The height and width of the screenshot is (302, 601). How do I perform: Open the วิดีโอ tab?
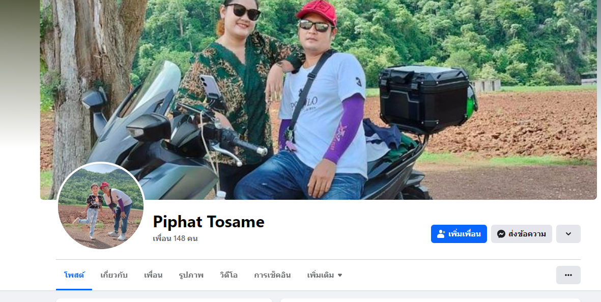[x=228, y=275]
